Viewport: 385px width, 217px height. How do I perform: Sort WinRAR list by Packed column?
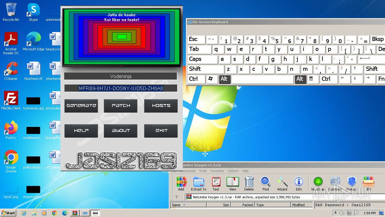click(x=242, y=205)
